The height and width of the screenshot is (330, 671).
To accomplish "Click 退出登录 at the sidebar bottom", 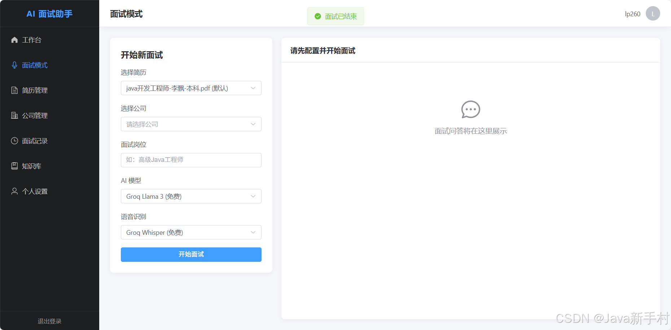I will [x=49, y=321].
